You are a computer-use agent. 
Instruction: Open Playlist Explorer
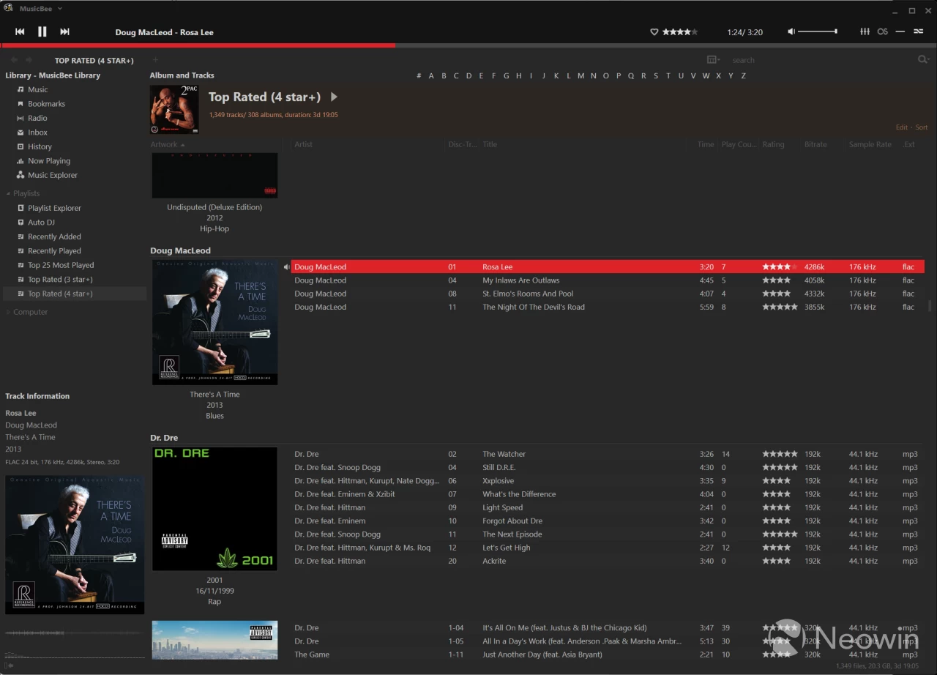54,208
